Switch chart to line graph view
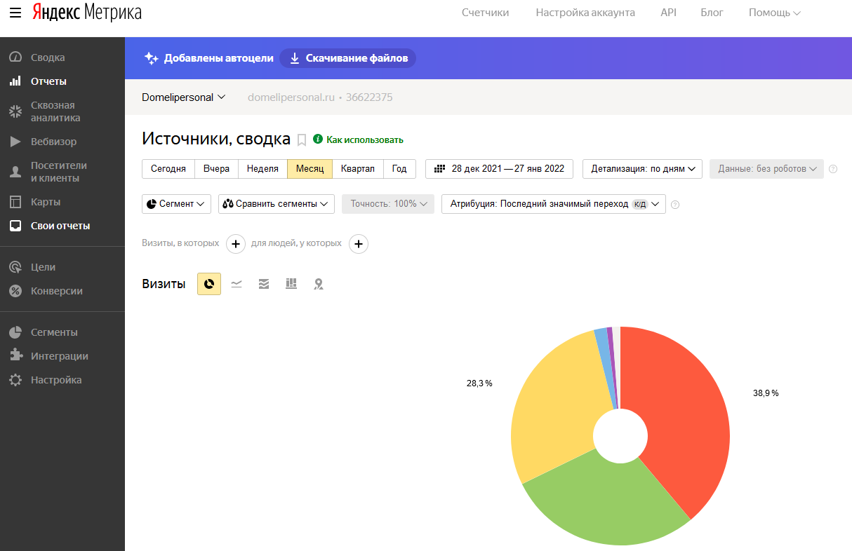Image resolution: width=852 pixels, height=551 pixels. click(237, 284)
